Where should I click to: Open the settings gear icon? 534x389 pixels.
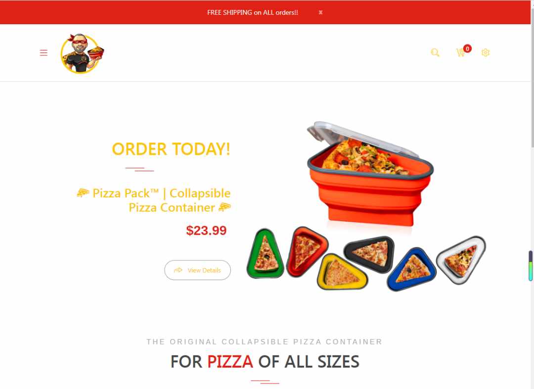[x=486, y=52]
